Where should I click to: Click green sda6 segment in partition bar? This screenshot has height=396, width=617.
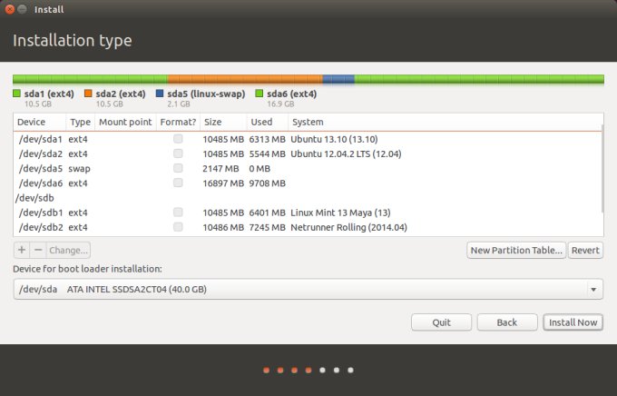click(479, 79)
